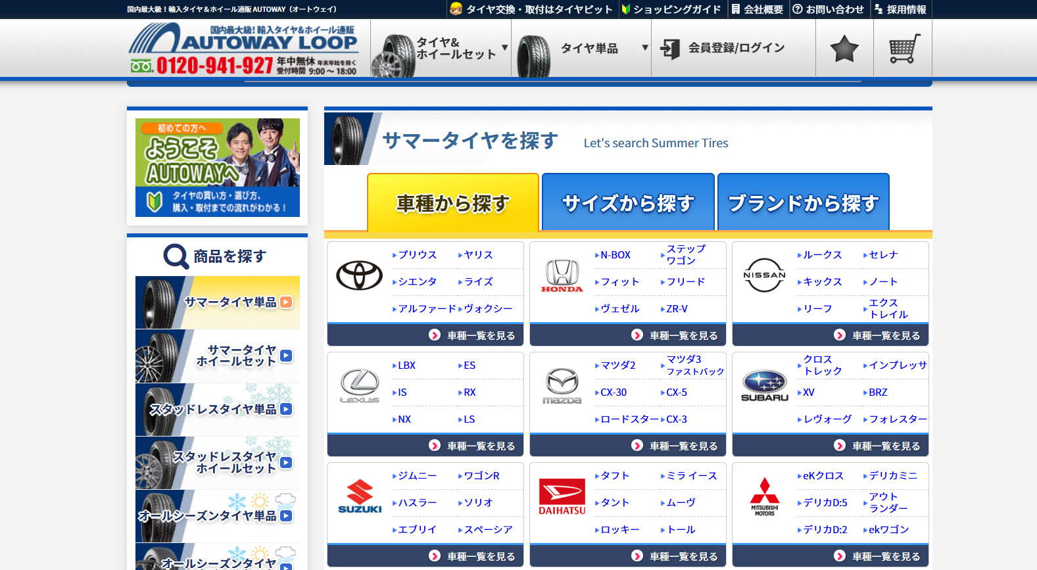Click the Mitsubishi Motors logo
The height and width of the screenshot is (570, 1037).
[x=764, y=496]
